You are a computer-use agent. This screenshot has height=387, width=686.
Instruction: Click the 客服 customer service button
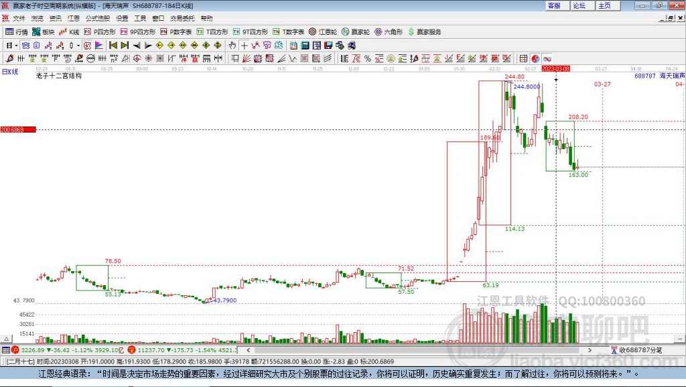pyautogui.click(x=554, y=5)
